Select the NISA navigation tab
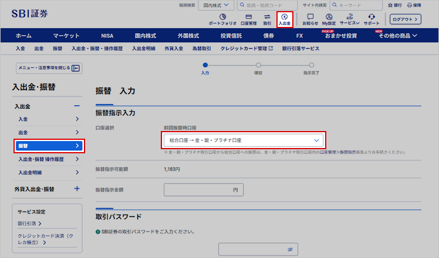This screenshot has height=258, width=439. 107,36
